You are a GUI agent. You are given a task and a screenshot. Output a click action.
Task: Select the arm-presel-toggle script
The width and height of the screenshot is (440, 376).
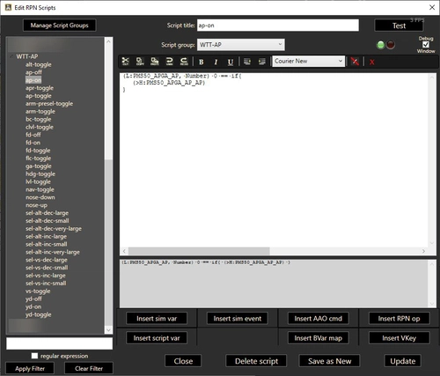point(49,103)
